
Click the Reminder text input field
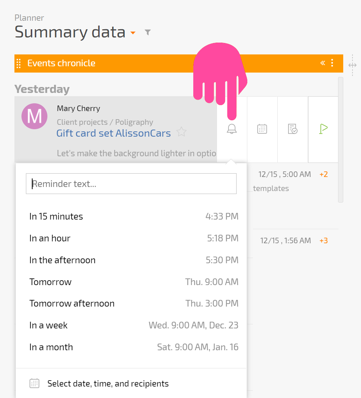(x=131, y=184)
